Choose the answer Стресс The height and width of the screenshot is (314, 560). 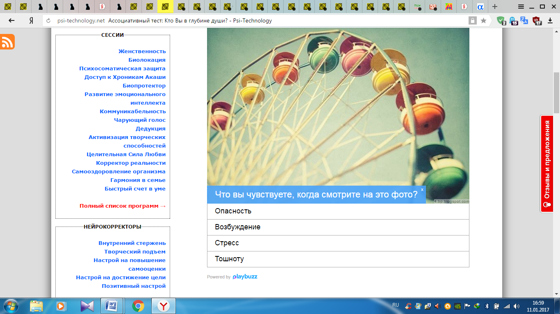pos(338,243)
